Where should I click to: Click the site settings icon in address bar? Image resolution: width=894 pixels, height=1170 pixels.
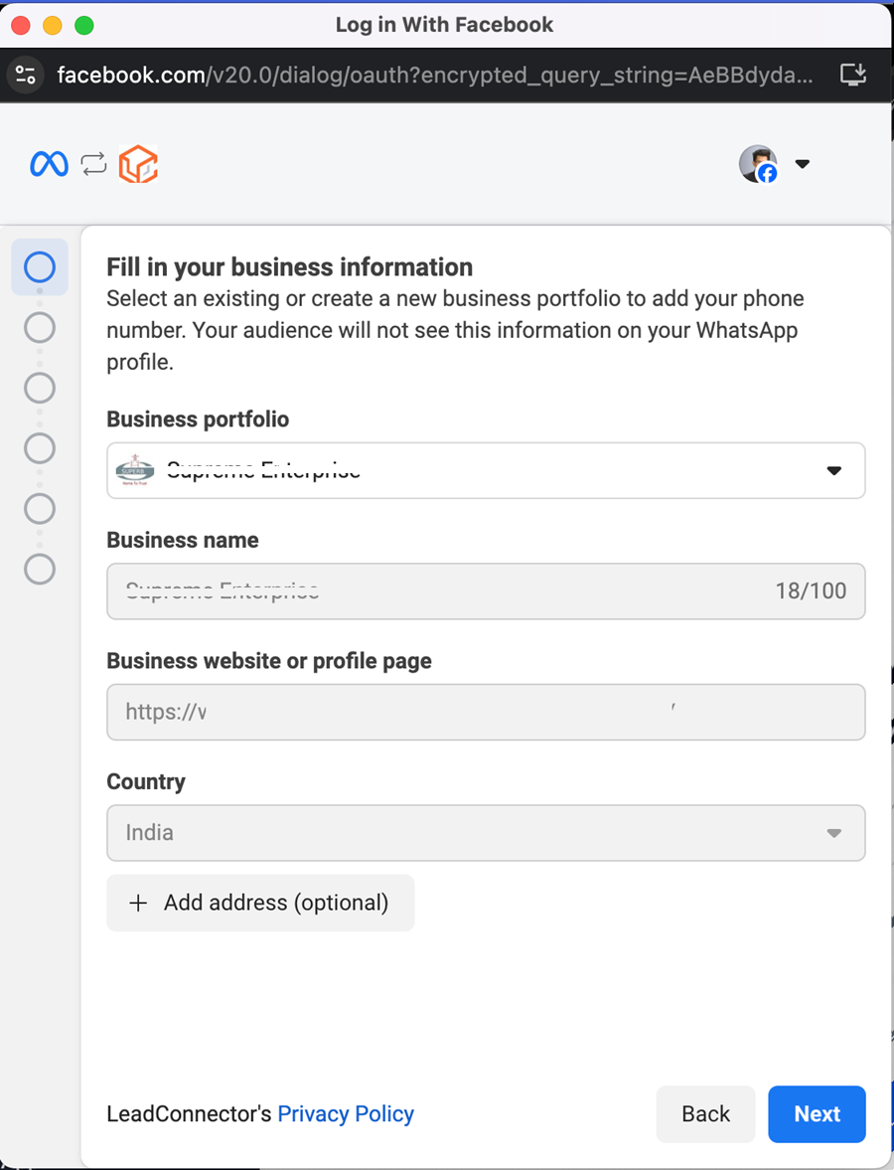[x=26, y=75]
